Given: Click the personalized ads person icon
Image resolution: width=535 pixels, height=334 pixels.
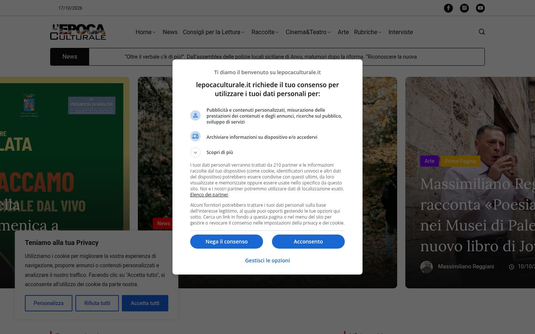Looking at the screenshot, I should [195, 115].
